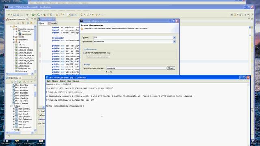Maximize the Структура panel
260x146 pixels.
[x=35, y=77]
